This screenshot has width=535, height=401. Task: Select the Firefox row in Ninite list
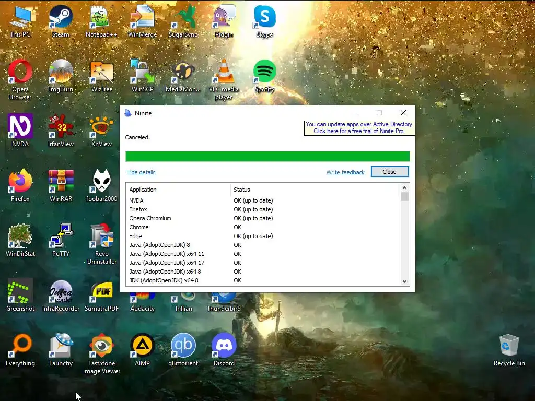coord(263,209)
